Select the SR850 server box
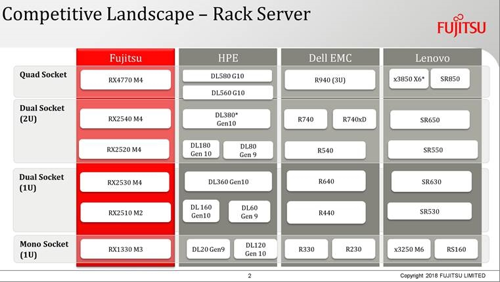Image resolution: width=500 pixels, height=282 pixels. (450, 79)
